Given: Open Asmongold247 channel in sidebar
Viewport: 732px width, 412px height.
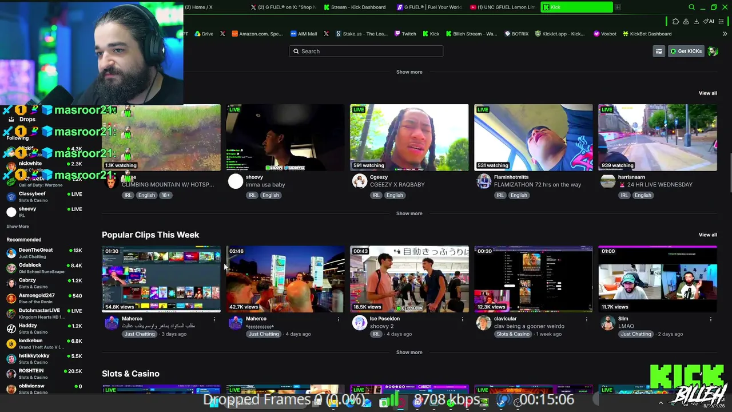Looking at the screenshot, I should coord(45,298).
